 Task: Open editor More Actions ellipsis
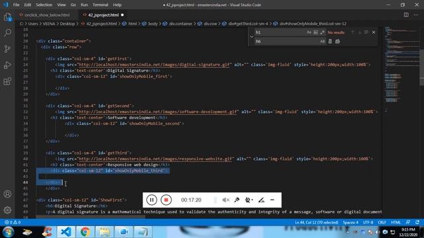(x=416, y=15)
